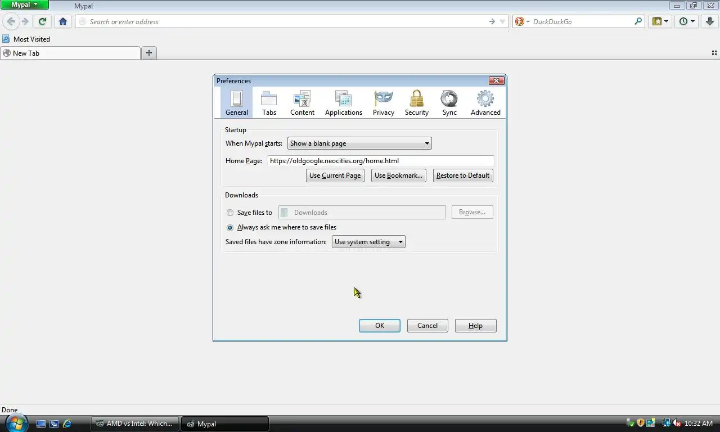Show the tab groups grid icon
The height and width of the screenshot is (432, 720).
(x=714, y=53)
